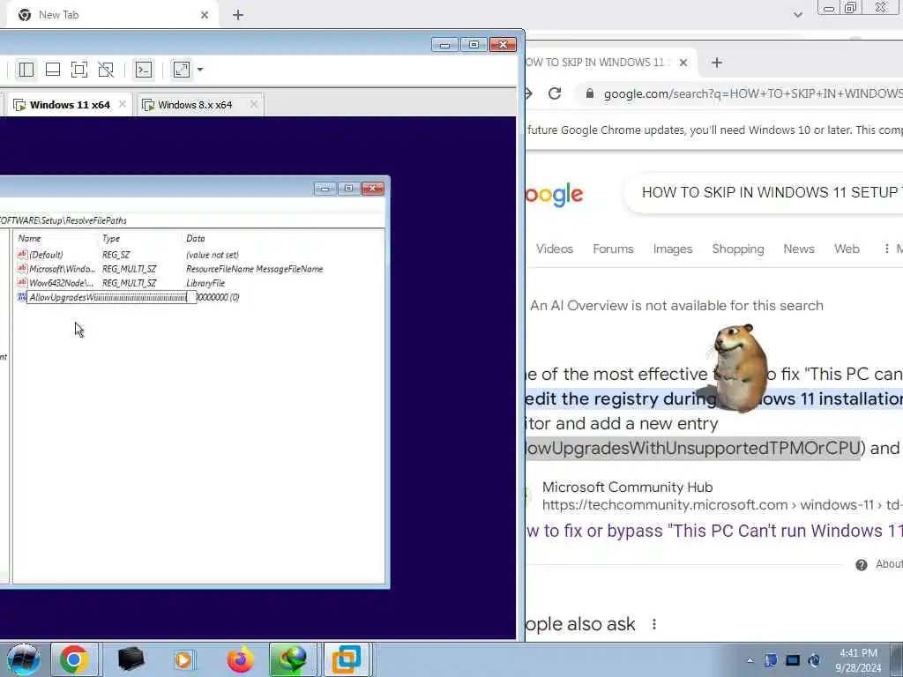This screenshot has height=677, width=903.
Task: Click the registry path address bar
Action: [x=190, y=220]
